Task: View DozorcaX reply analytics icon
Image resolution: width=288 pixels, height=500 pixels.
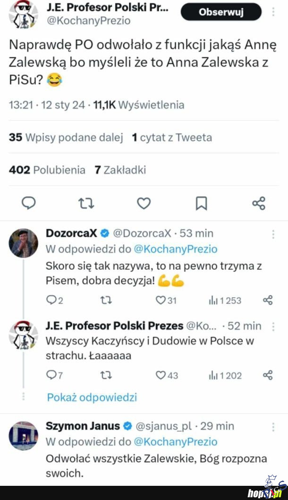Action: pos(212,300)
